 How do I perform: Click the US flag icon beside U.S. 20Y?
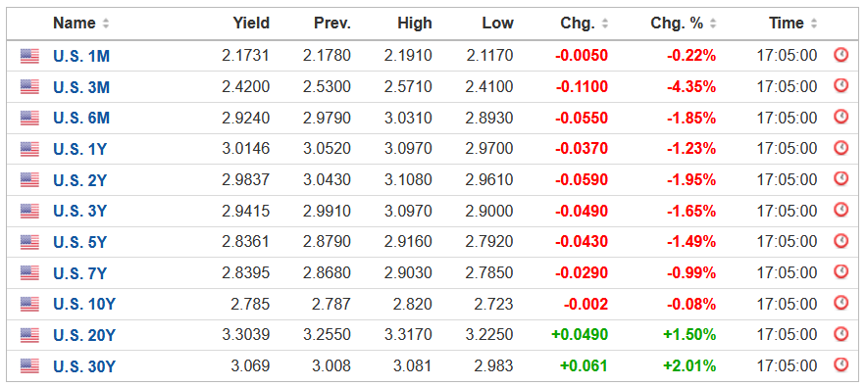click(x=29, y=334)
